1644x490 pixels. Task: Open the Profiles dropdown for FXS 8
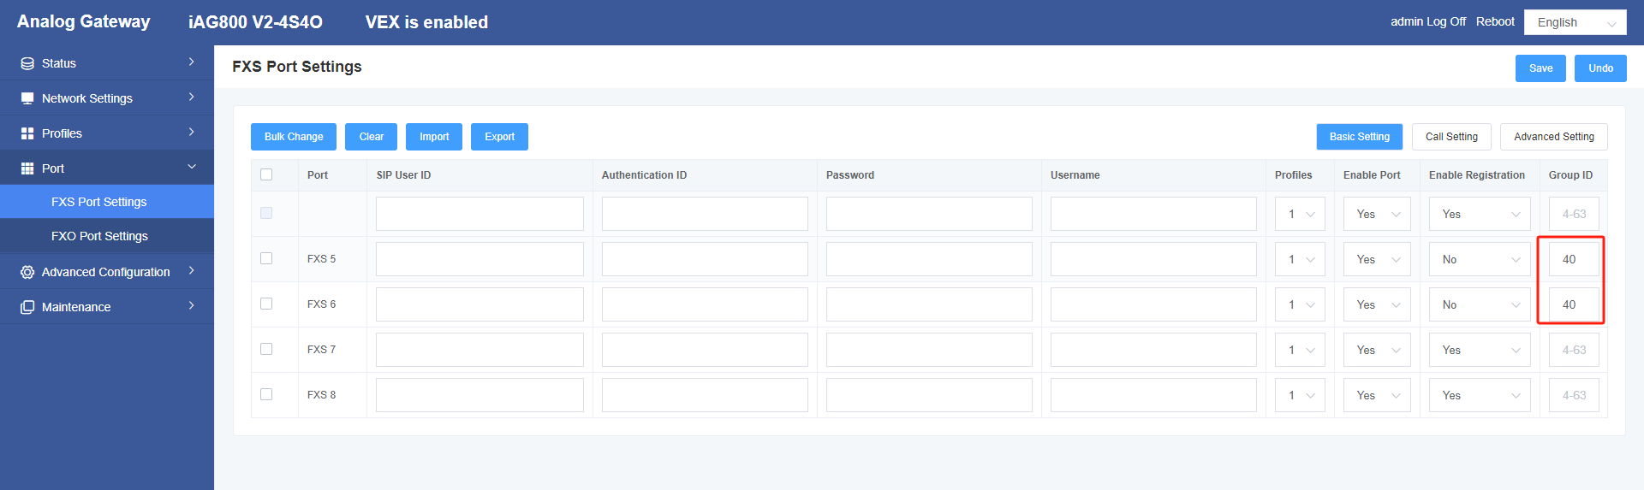point(1300,395)
